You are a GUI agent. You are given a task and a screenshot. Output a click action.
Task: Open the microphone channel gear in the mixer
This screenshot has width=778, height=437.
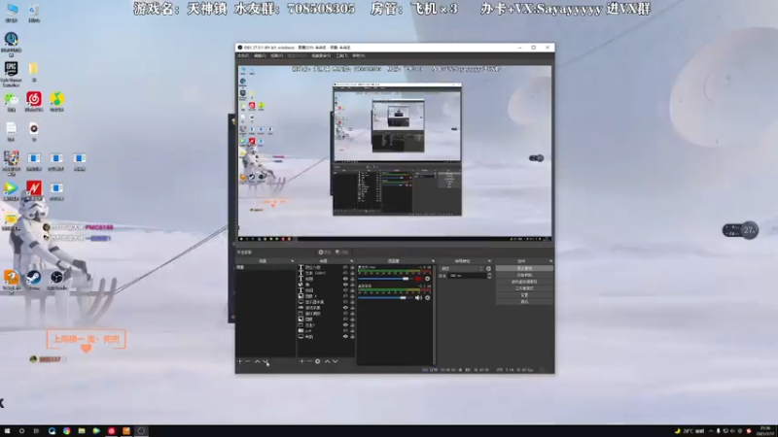[427, 279]
